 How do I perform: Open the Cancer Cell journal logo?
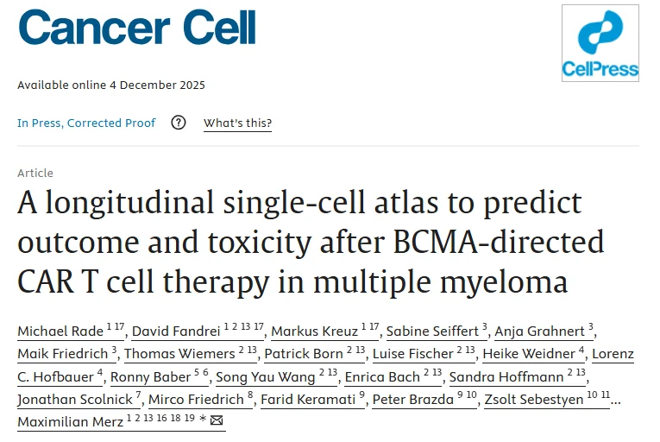tap(136, 27)
